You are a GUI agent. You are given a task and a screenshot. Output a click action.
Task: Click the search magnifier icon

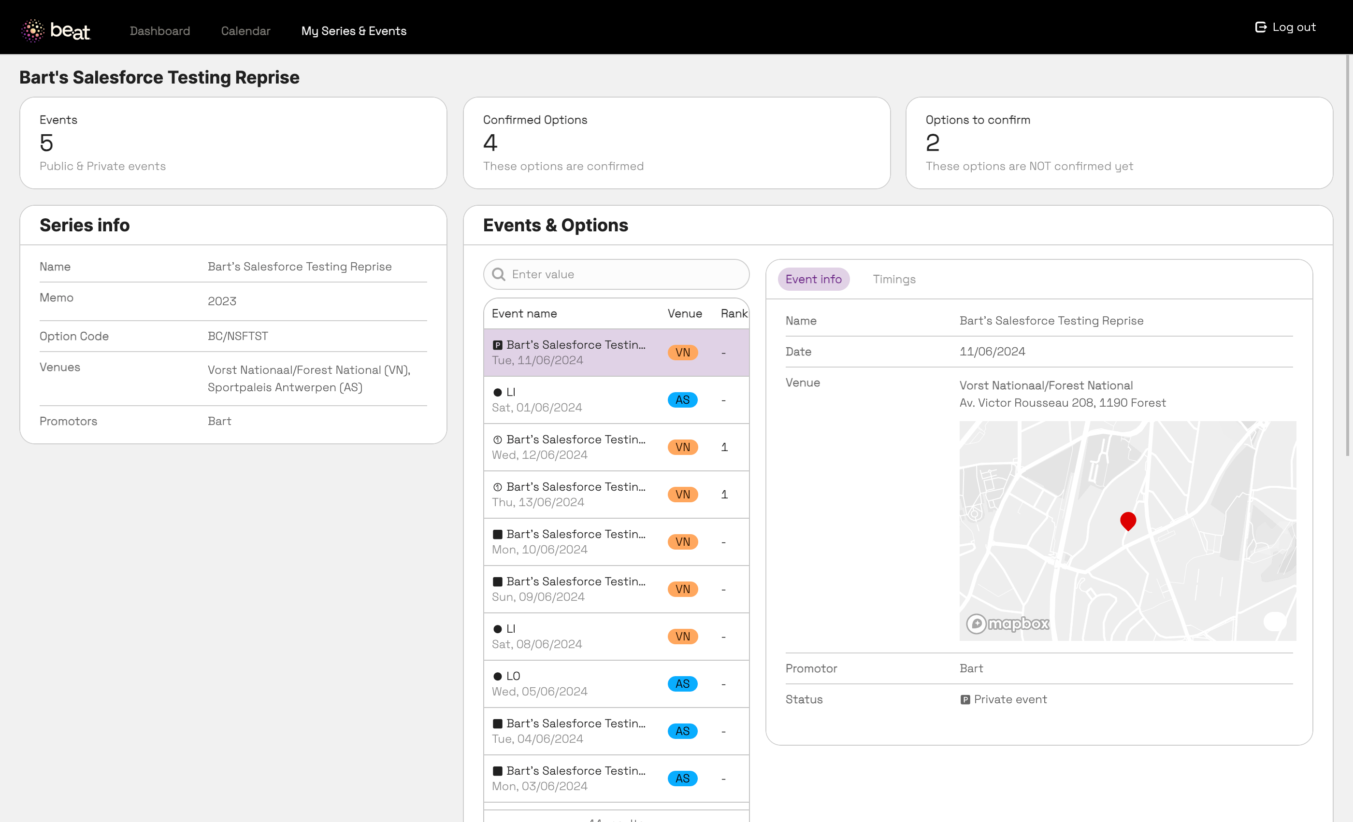pos(499,274)
